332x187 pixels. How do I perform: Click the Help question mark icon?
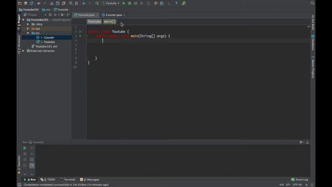(x=176, y=3)
